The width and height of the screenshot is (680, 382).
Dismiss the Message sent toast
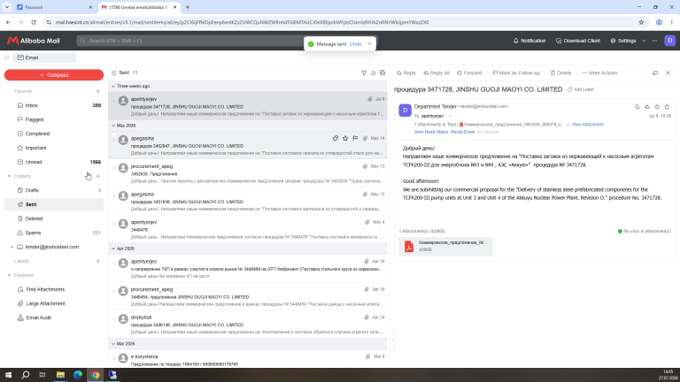pyautogui.click(x=369, y=43)
